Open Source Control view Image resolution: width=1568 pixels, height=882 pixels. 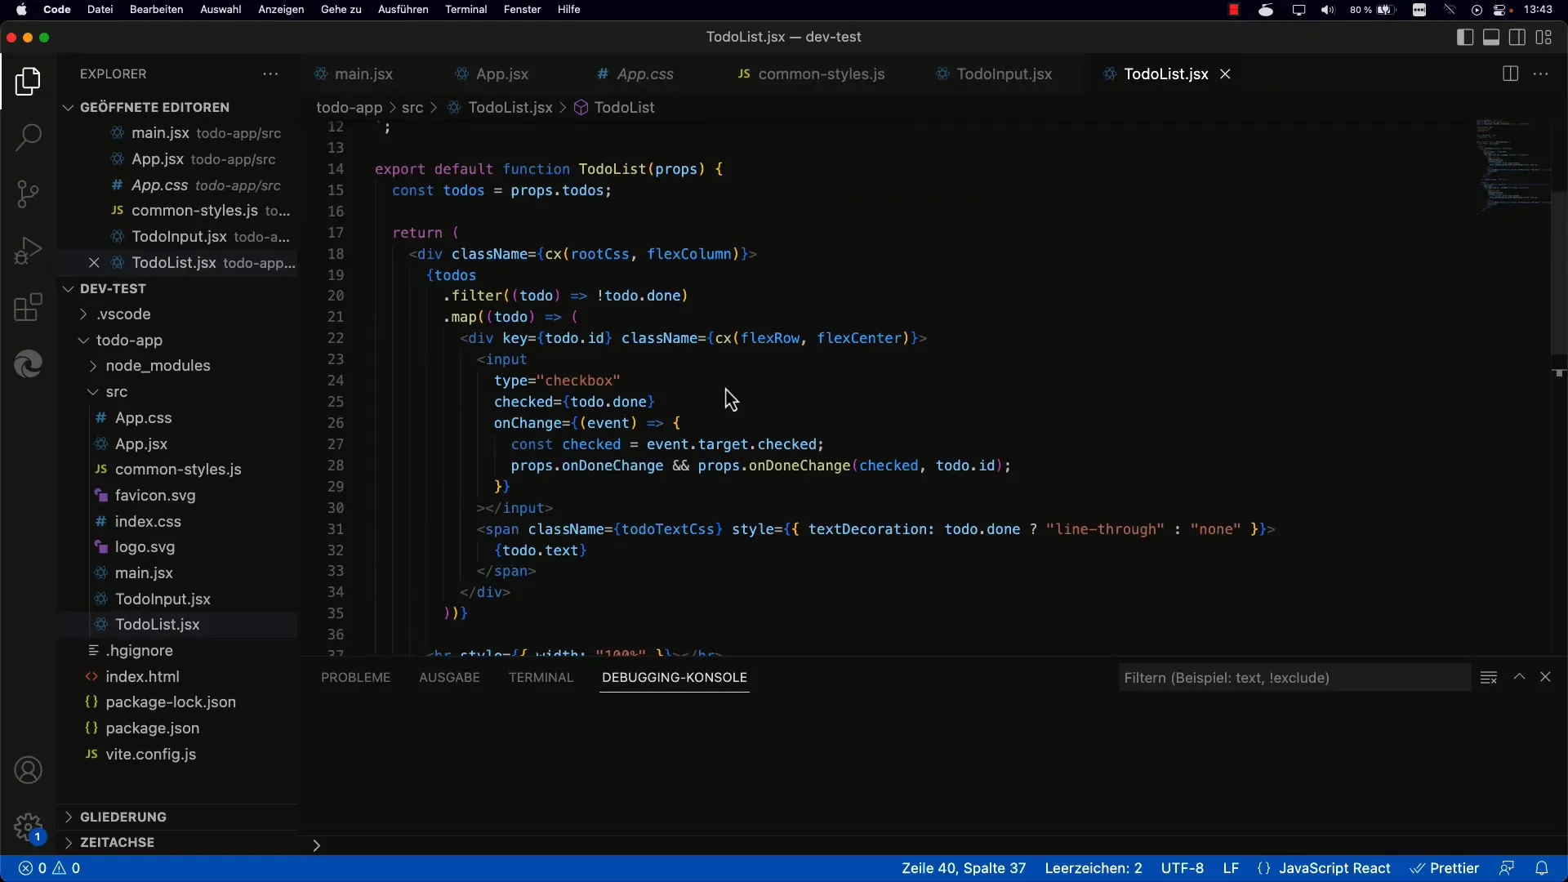(28, 194)
